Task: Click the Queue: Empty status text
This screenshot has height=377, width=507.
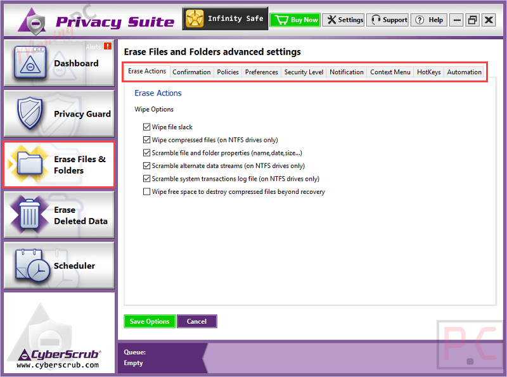Action: 135,357
